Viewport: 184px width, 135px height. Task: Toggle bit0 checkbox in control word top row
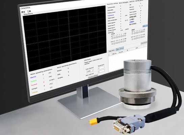144,31
